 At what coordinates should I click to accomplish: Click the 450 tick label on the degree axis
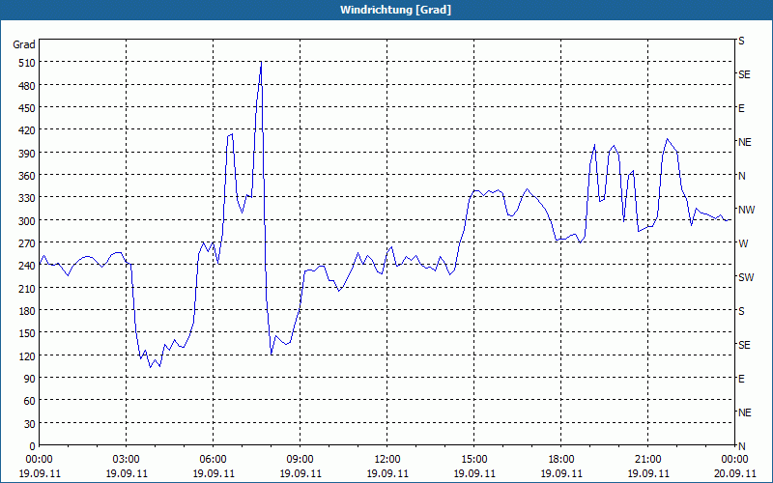[x=27, y=108]
